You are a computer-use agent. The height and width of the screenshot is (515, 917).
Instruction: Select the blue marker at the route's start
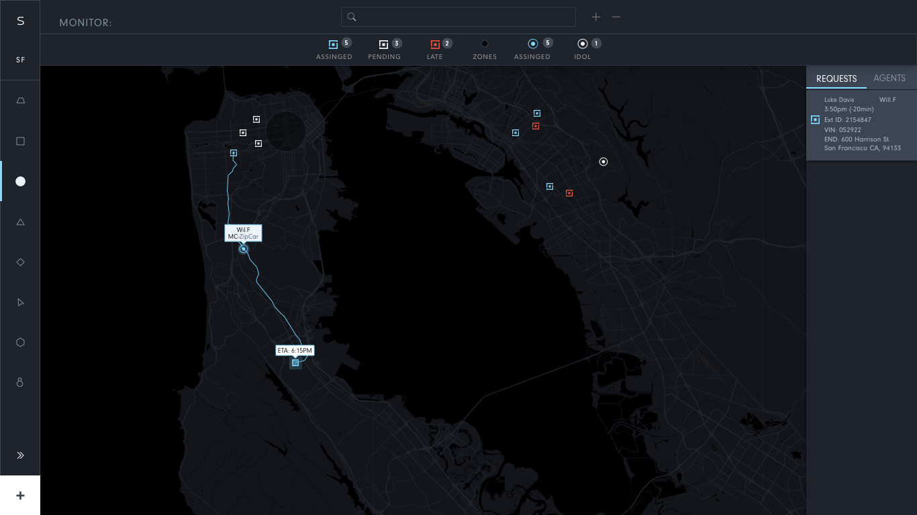point(234,153)
